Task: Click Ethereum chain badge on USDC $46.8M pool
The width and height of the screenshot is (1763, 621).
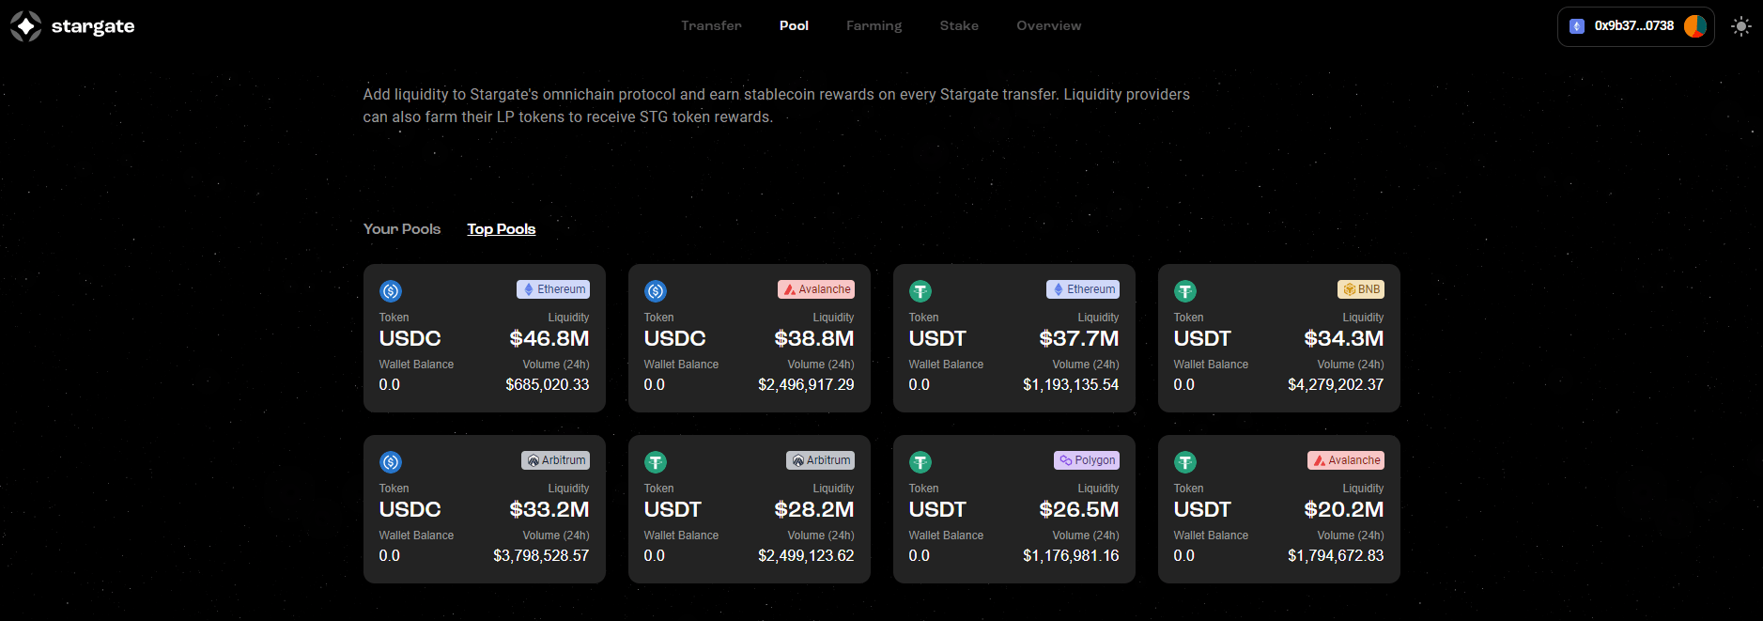Action: point(553,289)
